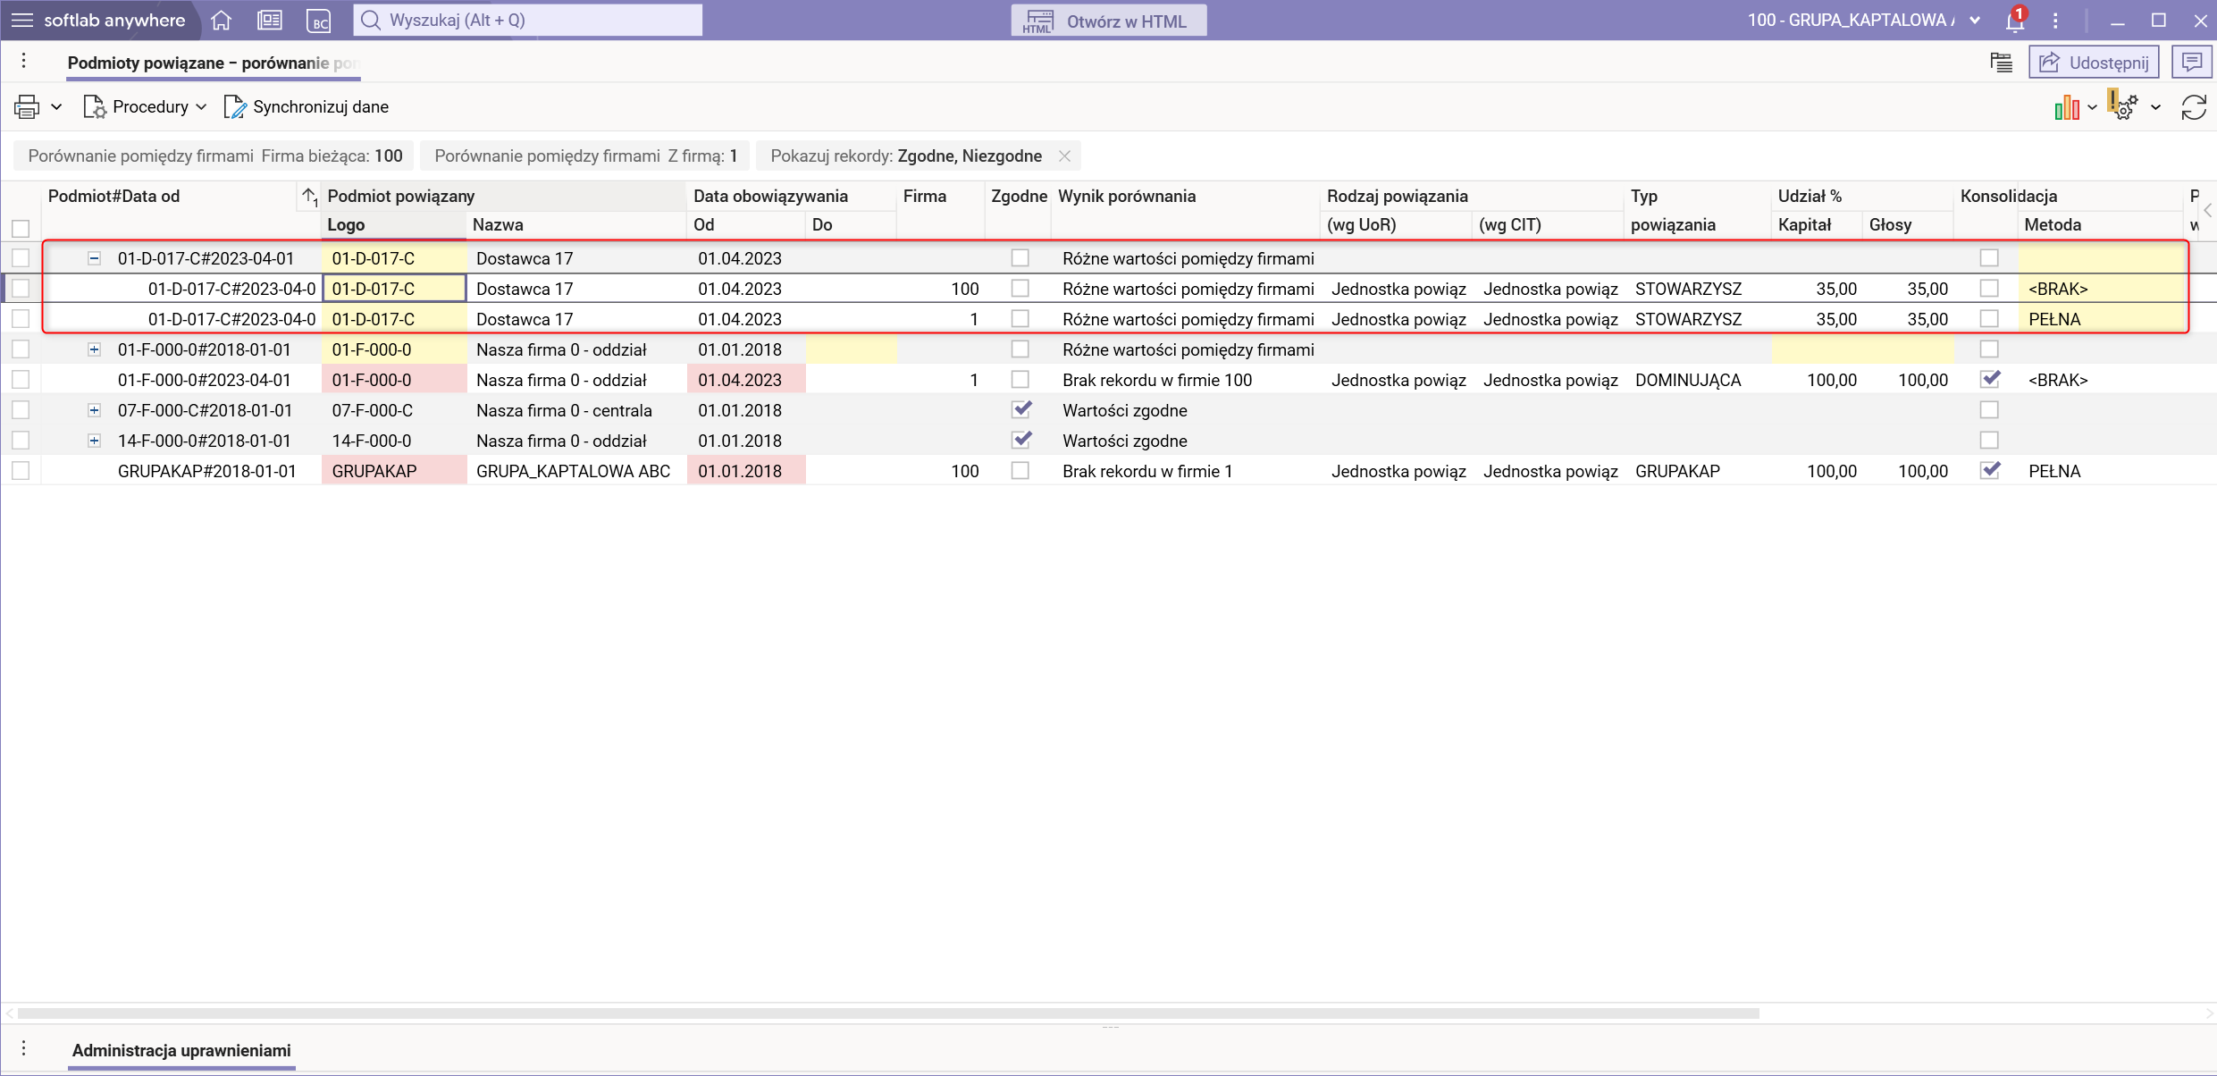Open the hamburger main menu

click(x=21, y=20)
